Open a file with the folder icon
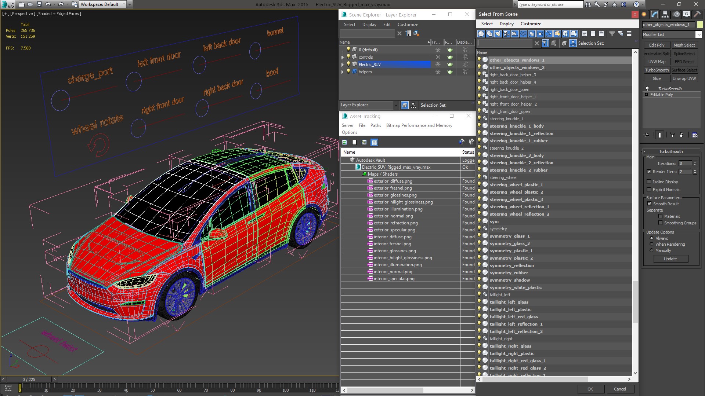705x396 pixels. (30, 4)
